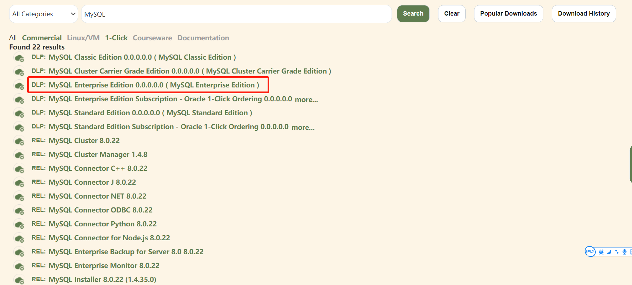Open the MySQL Connector Python 8.0.22 release
Screen dimensions: 632x285
pyautogui.click(x=103, y=224)
